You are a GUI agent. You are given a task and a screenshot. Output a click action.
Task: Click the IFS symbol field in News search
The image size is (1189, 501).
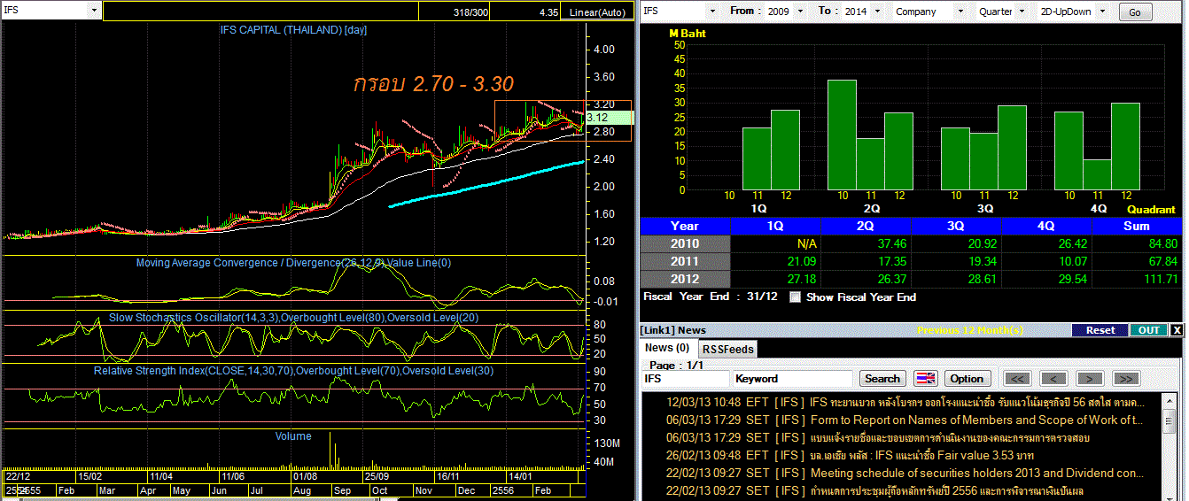[684, 379]
